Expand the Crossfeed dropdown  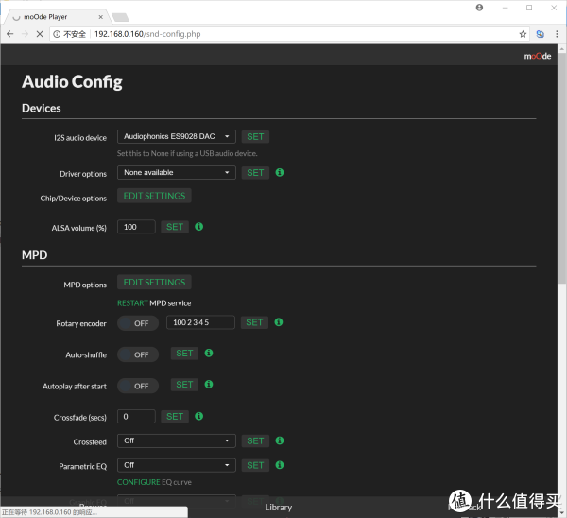coord(176,441)
